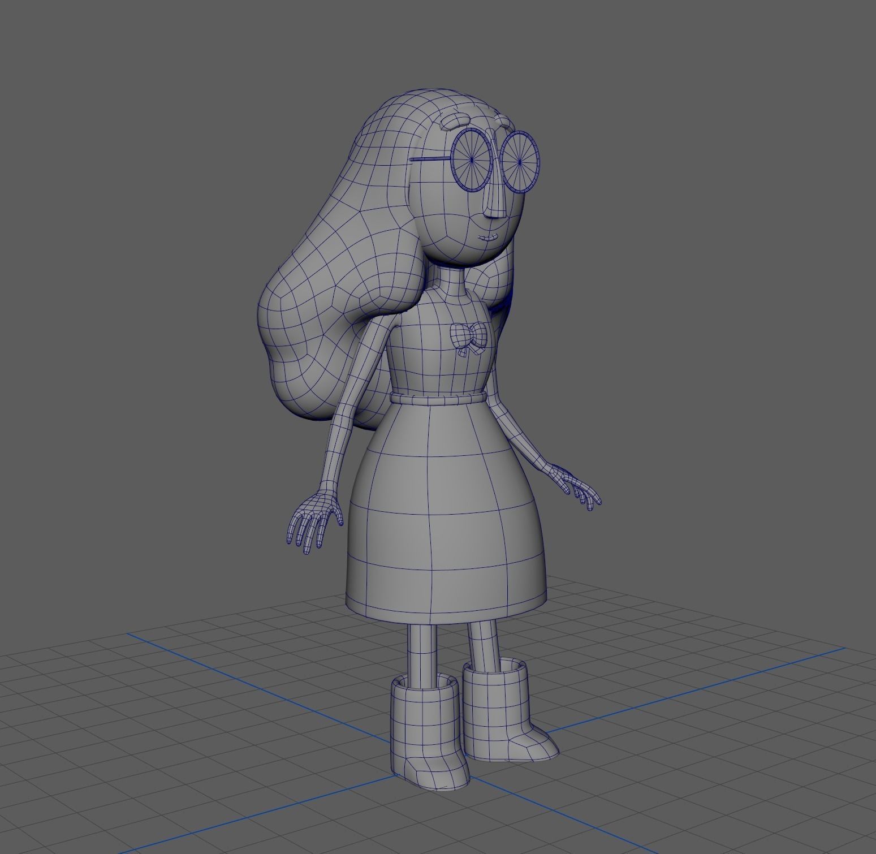876x854 pixels.
Task: Click the glasses temple arm over the hair
Action: click(430, 159)
